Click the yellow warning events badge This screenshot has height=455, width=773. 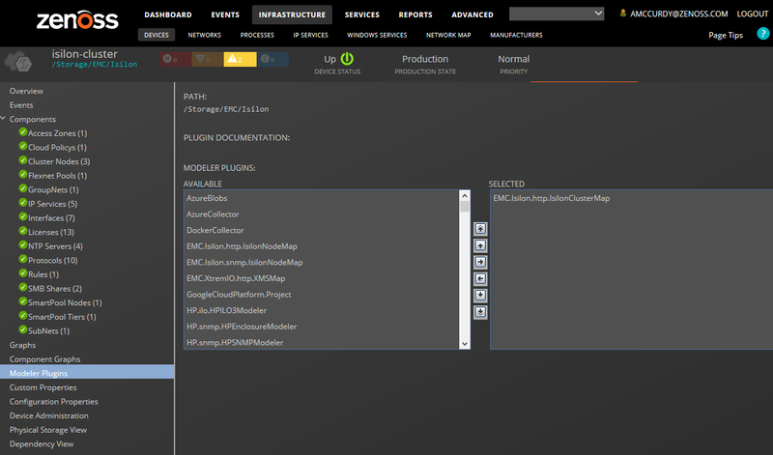(240, 59)
